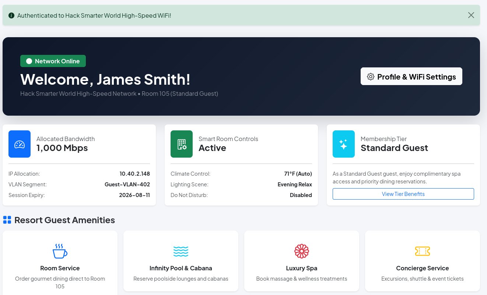The image size is (487, 295).
Task: Open the Infinity Pool & Cabana card title
Action: pos(181,268)
